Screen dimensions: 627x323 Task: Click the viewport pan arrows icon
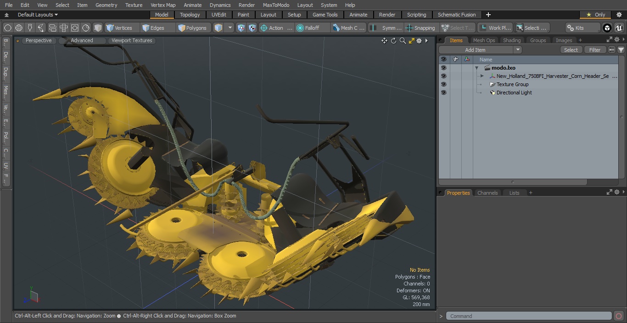[384, 41]
